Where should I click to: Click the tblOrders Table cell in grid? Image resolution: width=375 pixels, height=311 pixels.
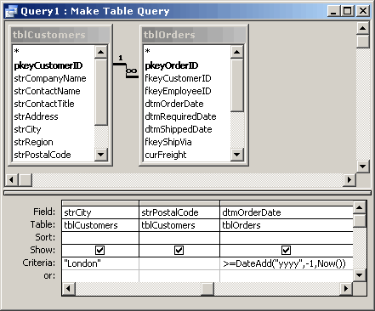coord(287,225)
